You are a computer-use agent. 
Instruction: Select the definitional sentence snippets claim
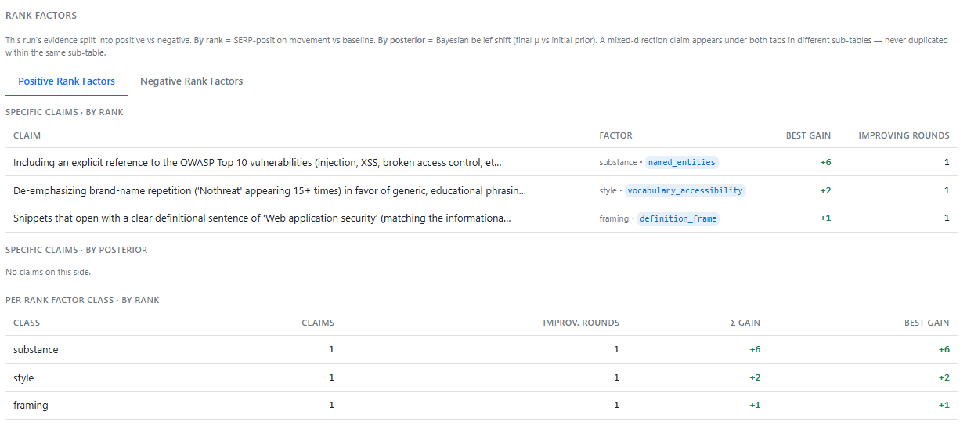482,218
